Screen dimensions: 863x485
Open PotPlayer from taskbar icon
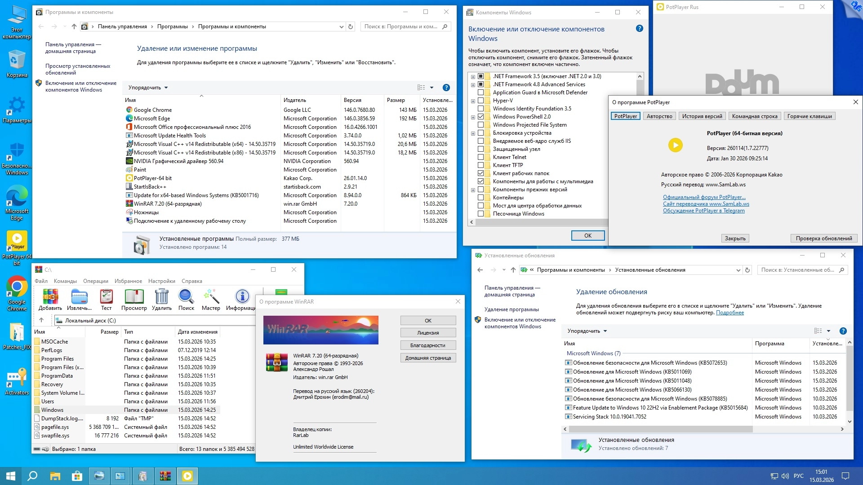tap(187, 476)
